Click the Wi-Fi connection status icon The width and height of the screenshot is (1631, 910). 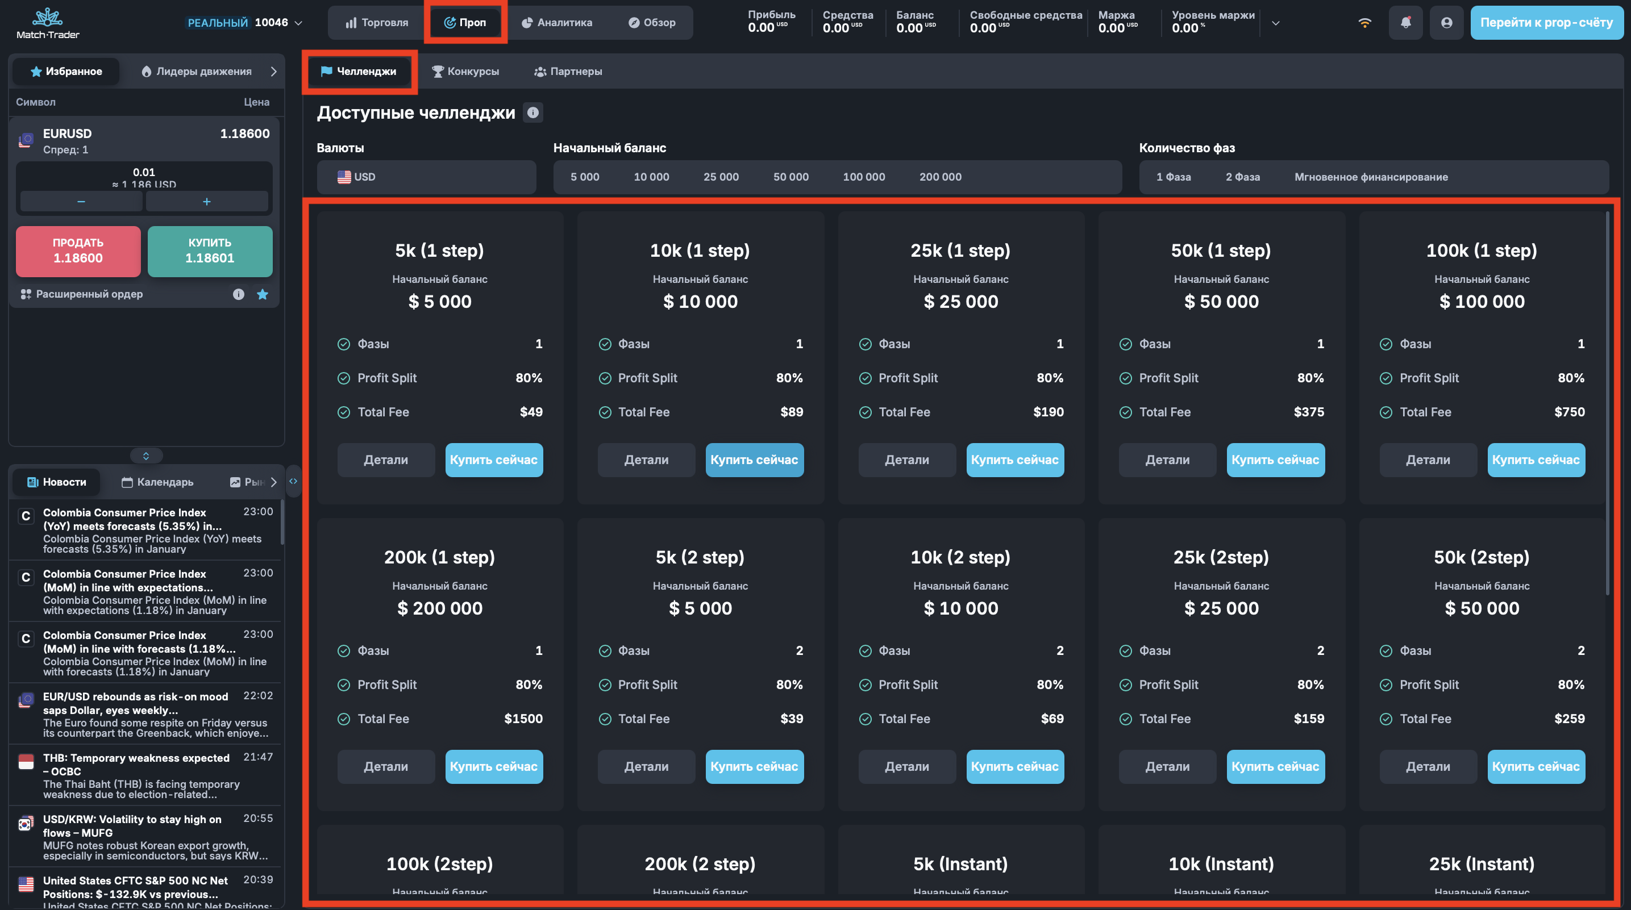[1364, 23]
